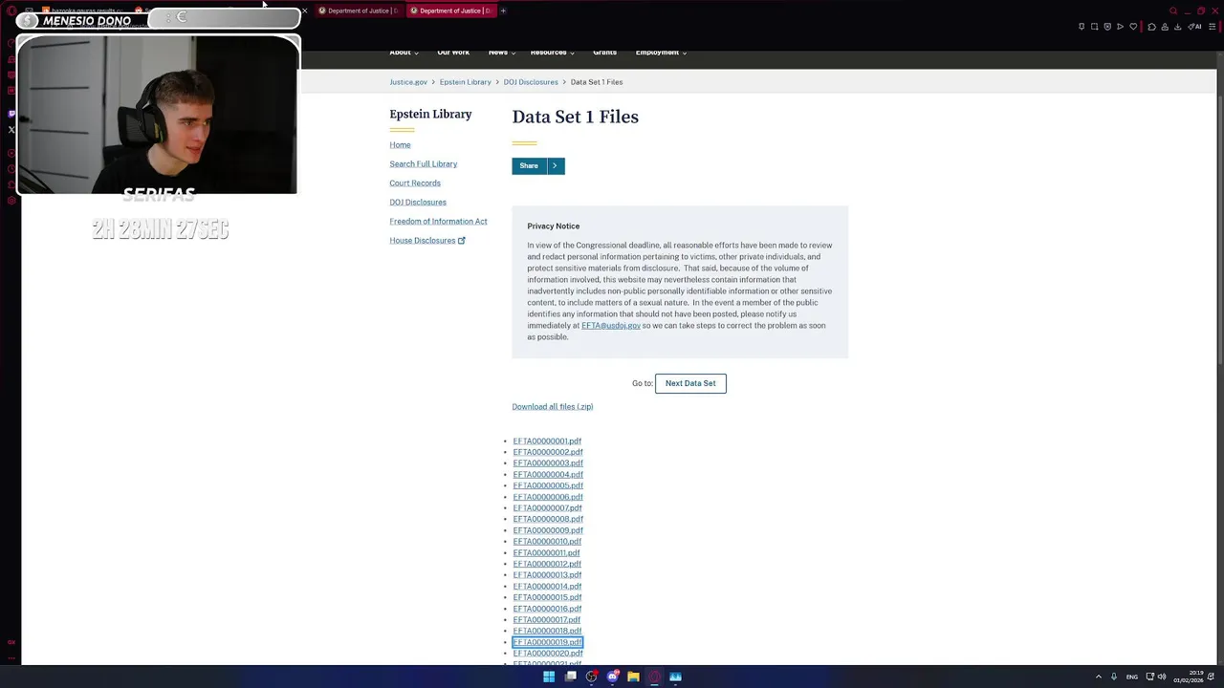The width and height of the screenshot is (1224, 688).
Task: Click the tab search magnifier icon
Action: pyautogui.click(x=1173, y=11)
